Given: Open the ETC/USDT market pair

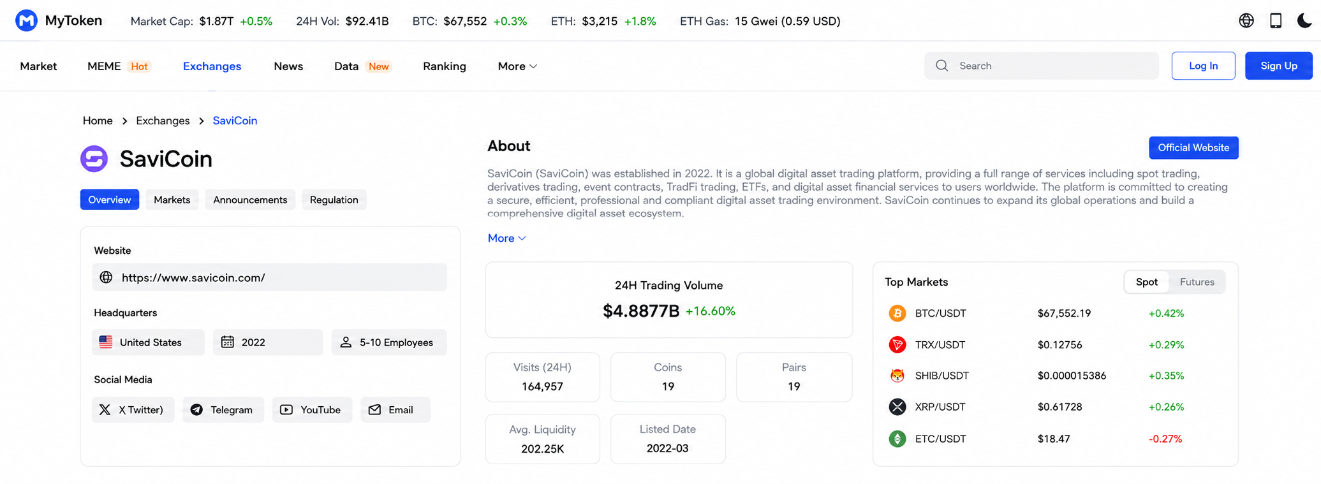Looking at the screenshot, I should tap(940, 439).
